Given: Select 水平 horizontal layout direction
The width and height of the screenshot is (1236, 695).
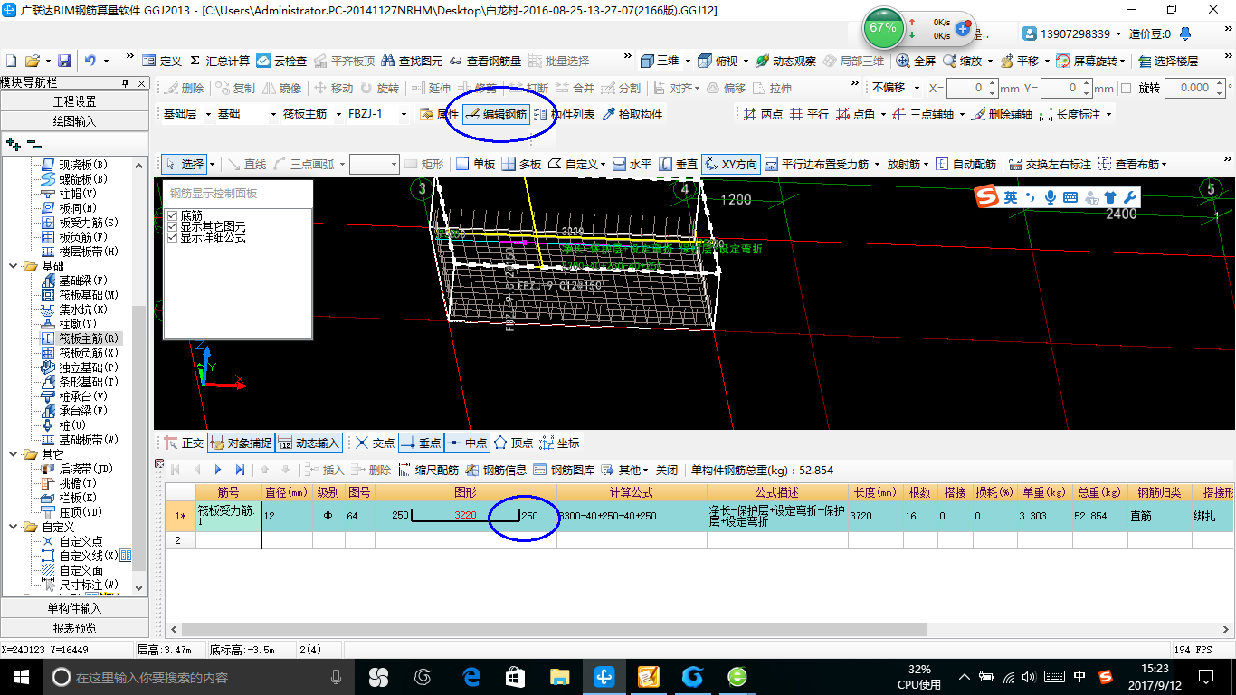Looking at the screenshot, I should (x=632, y=164).
